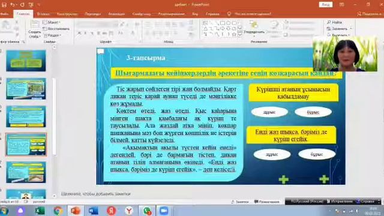Expand the shapes gallery more arrow

240,35
